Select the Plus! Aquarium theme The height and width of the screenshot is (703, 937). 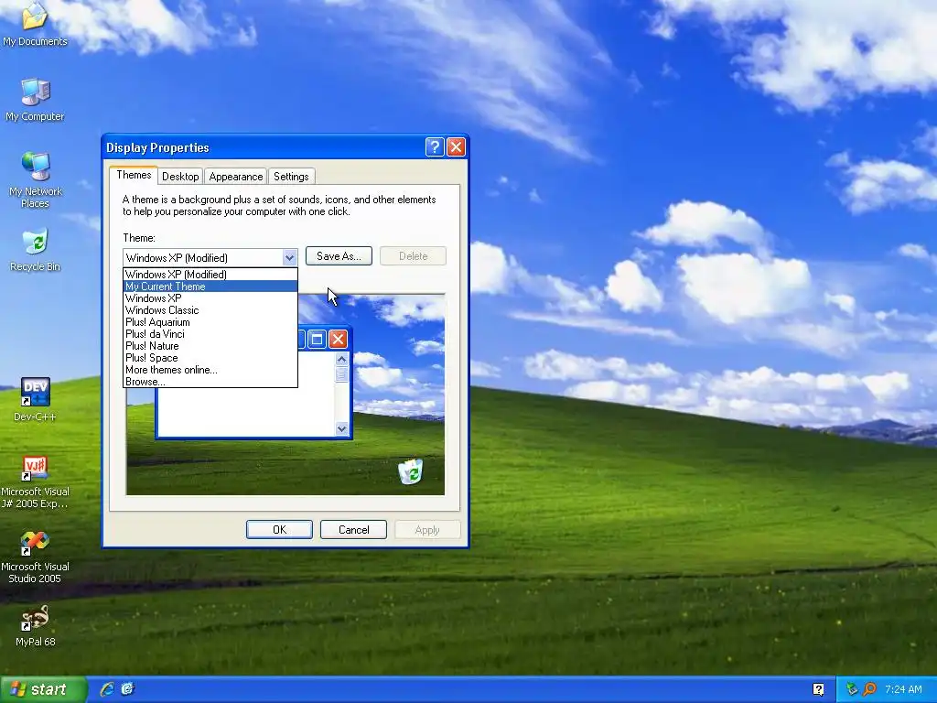point(210,322)
